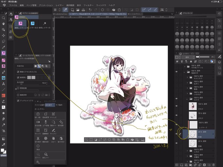Expand the しのぶ layer folder
Image resolution: width=223 pixels, height=167 pixels.
point(187,151)
